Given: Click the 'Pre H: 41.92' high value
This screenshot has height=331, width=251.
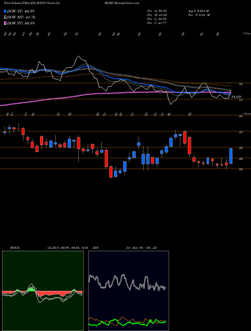Looking at the screenshot, I should click(x=157, y=15).
